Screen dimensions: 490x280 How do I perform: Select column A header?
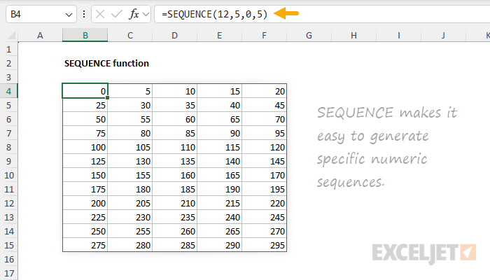coord(40,35)
